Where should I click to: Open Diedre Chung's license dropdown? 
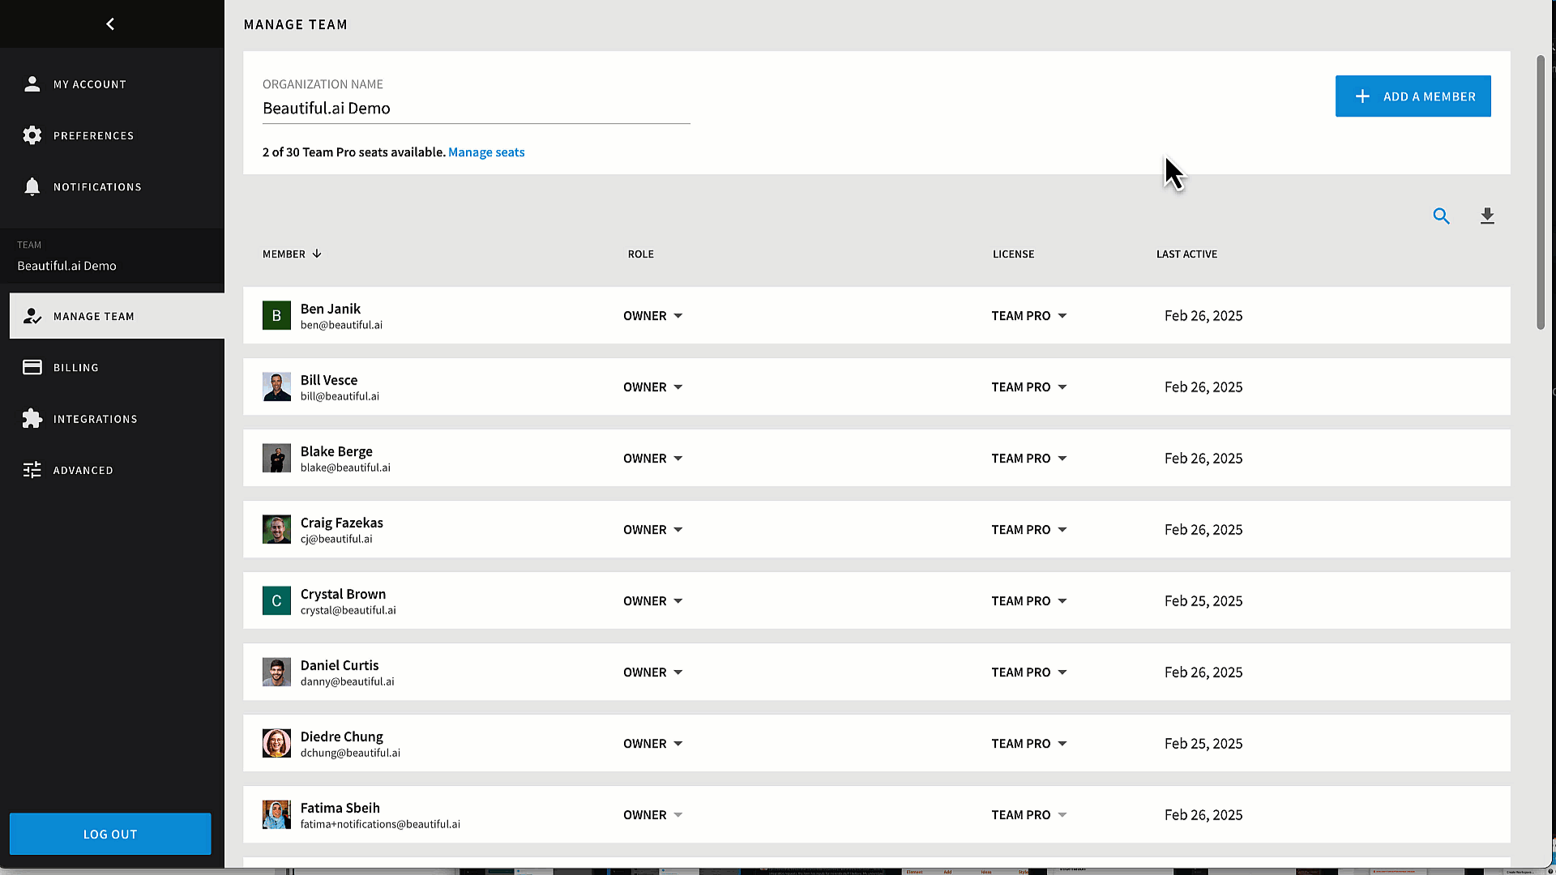coord(1029,744)
